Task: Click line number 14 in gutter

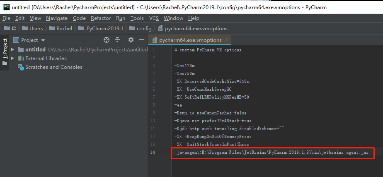Action: click(x=153, y=153)
